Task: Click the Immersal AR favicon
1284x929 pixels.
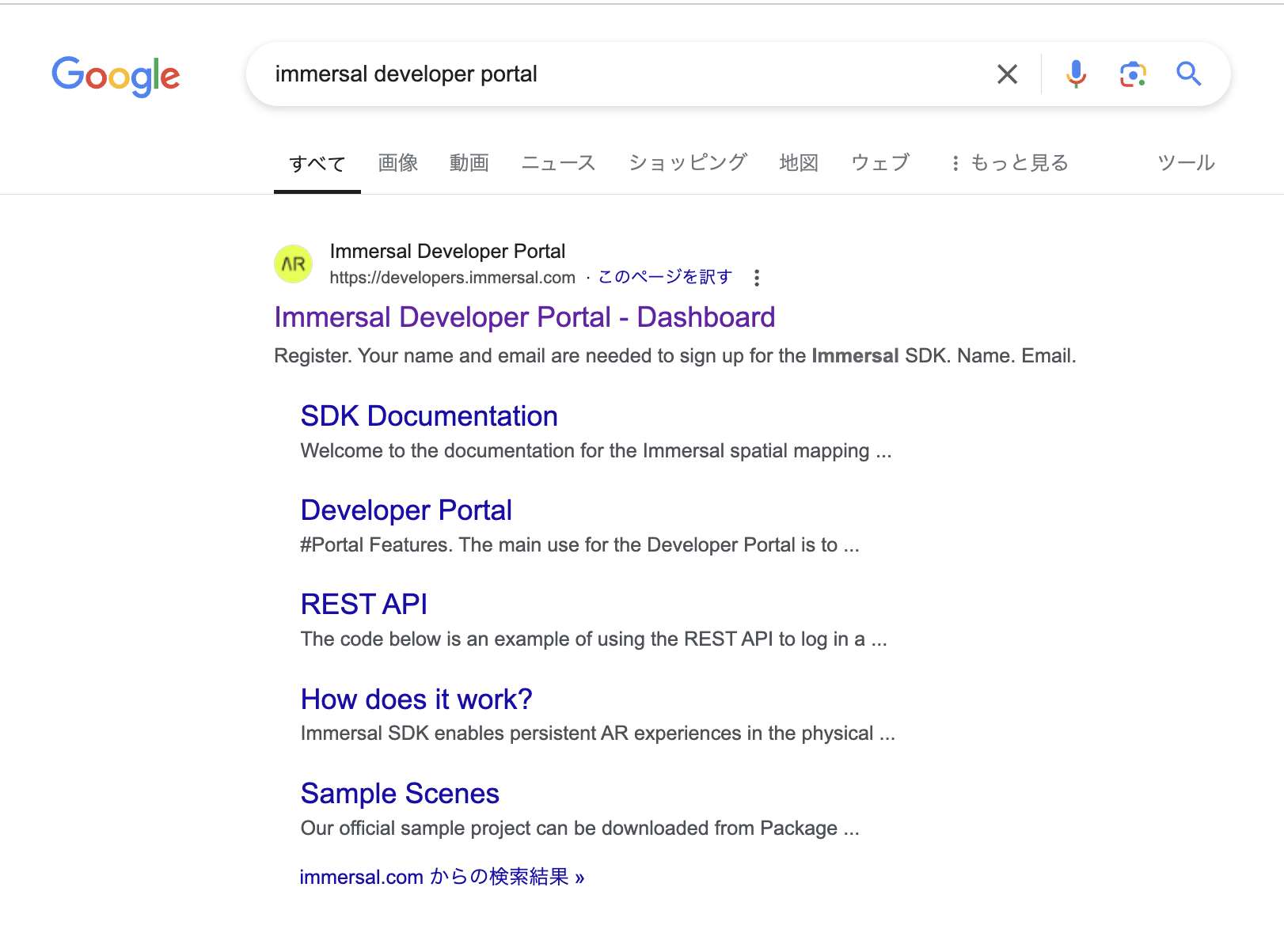Action: pyautogui.click(x=294, y=264)
